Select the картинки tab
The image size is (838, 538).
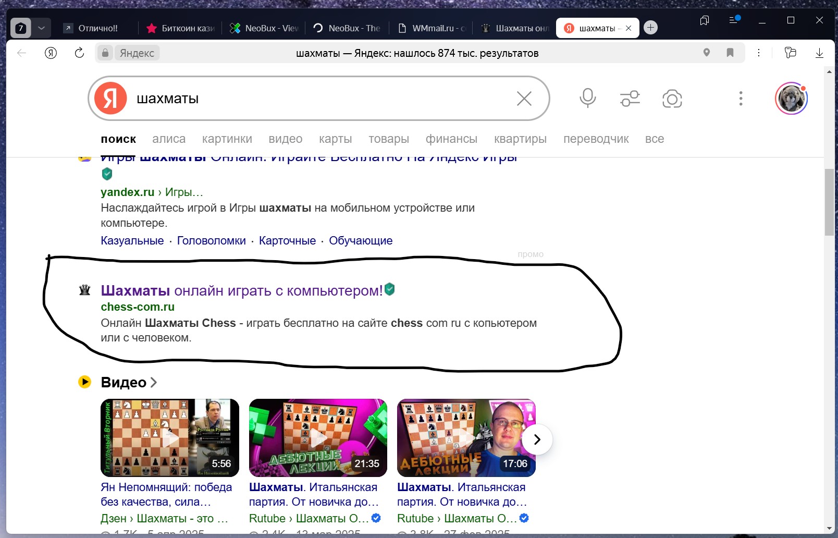(227, 139)
